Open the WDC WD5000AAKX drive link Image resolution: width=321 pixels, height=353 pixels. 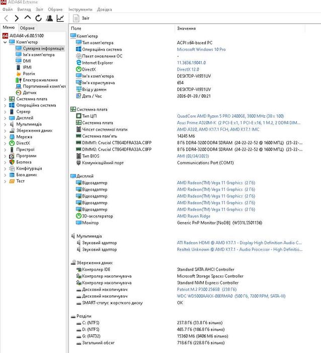[x=231, y=296]
